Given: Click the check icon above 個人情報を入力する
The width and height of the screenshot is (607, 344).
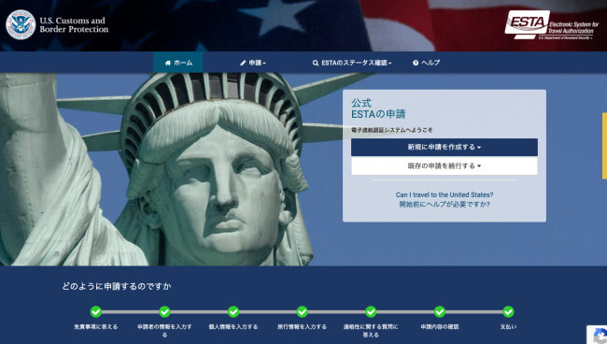Looking at the screenshot, I should (233, 311).
